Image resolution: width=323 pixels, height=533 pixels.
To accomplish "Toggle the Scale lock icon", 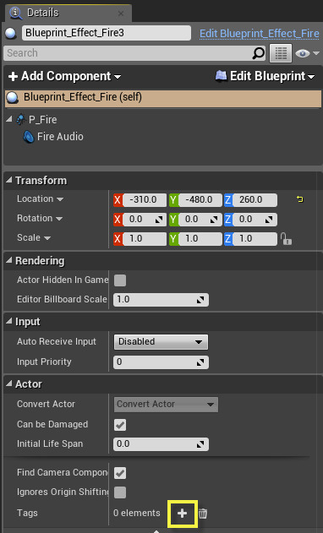I will tap(286, 239).
